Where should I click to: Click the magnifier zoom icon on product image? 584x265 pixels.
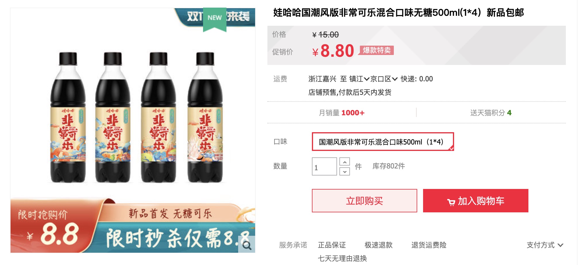click(247, 244)
